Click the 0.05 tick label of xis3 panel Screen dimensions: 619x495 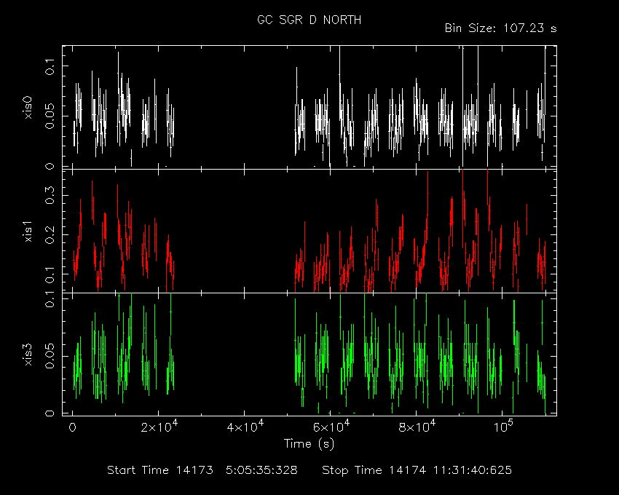[x=50, y=357]
